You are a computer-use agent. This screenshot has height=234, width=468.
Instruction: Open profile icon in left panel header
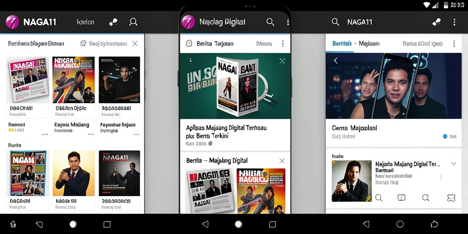pyautogui.click(x=133, y=22)
